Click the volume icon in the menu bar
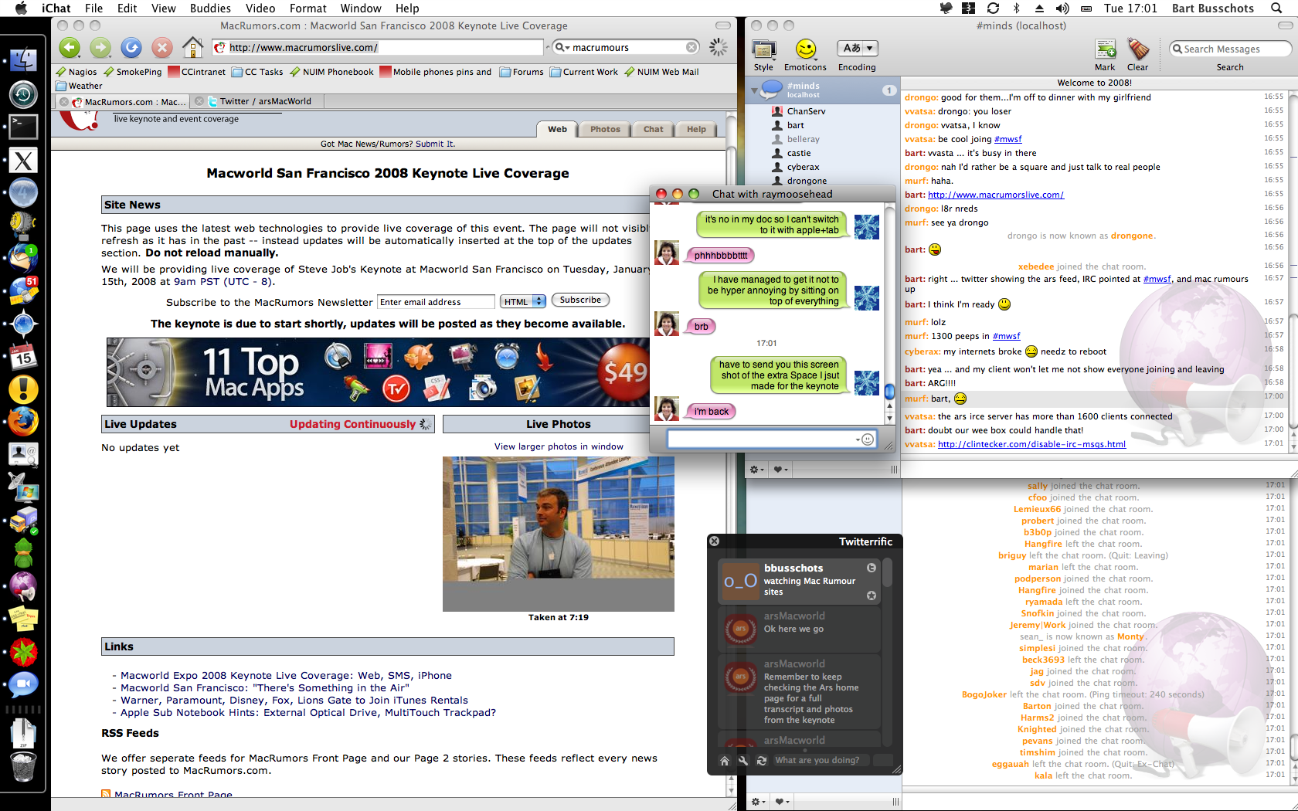This screenshot has height=811, width=1298. 1062,8
